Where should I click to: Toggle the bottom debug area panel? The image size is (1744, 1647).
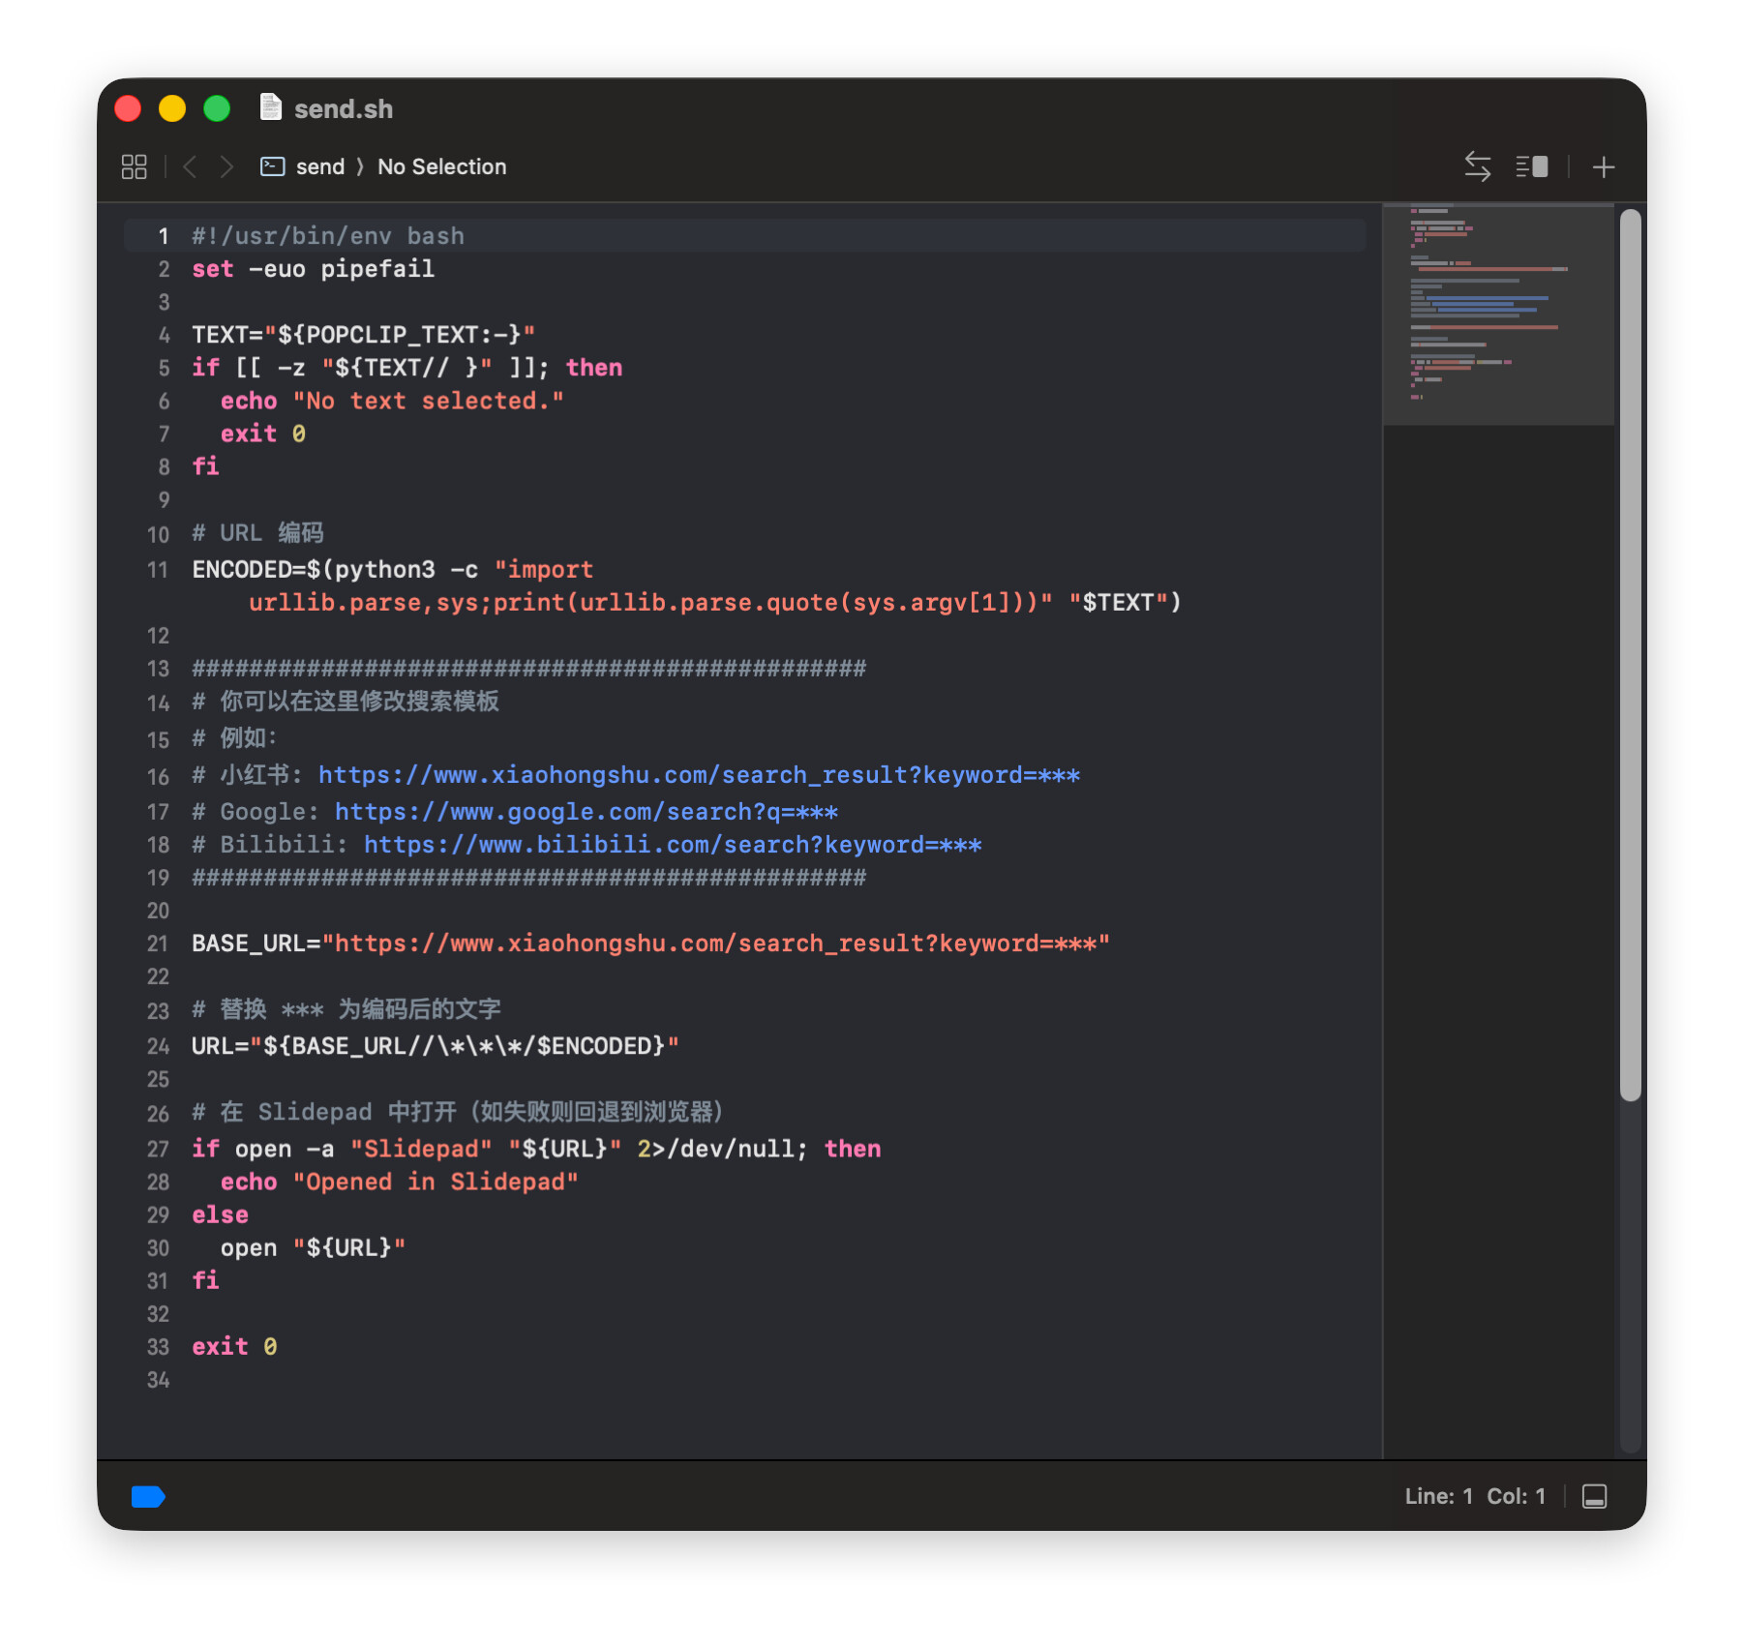coord(1594,1496)
